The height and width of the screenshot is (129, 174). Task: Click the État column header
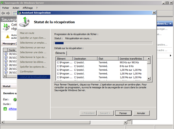[108, 59]
